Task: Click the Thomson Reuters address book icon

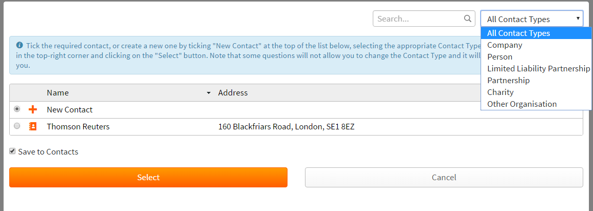Action: click(x=33, y=126)
